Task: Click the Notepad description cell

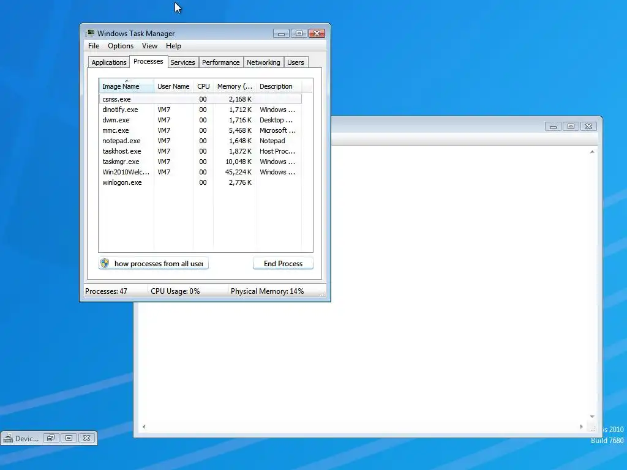Action: coord(272,141)
